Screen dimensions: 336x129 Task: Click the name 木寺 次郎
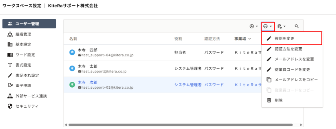(87, 82)
